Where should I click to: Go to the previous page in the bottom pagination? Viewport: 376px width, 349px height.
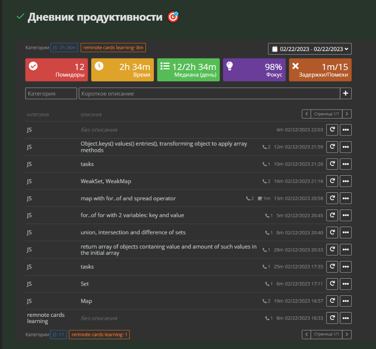306,334
